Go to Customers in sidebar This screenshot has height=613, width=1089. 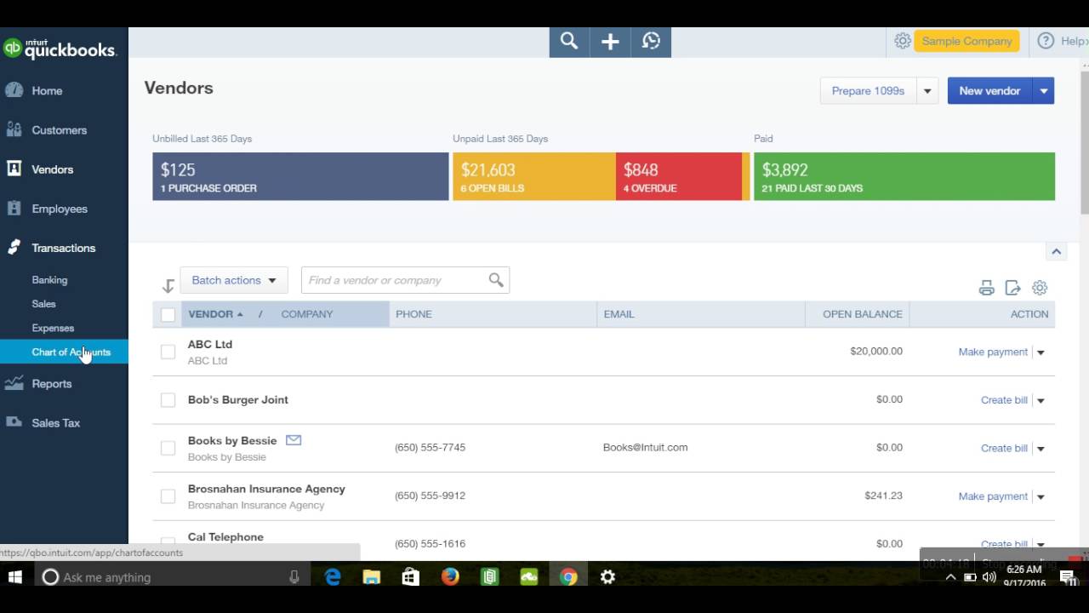pos(59,129)
